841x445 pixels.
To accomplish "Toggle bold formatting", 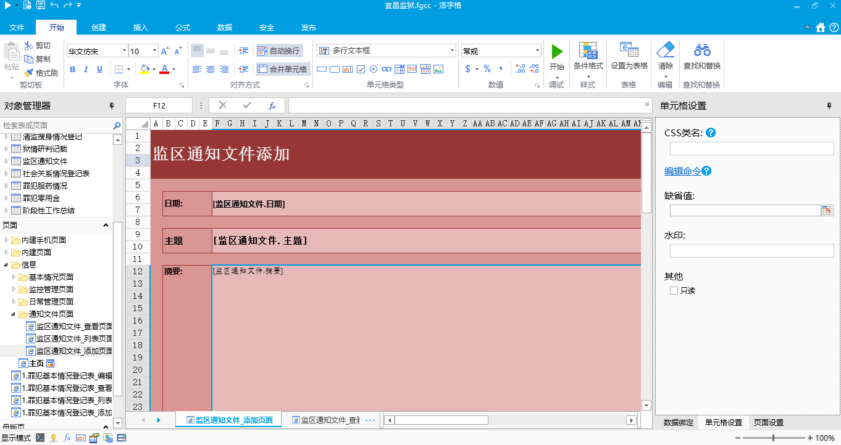I will point(72,69).
